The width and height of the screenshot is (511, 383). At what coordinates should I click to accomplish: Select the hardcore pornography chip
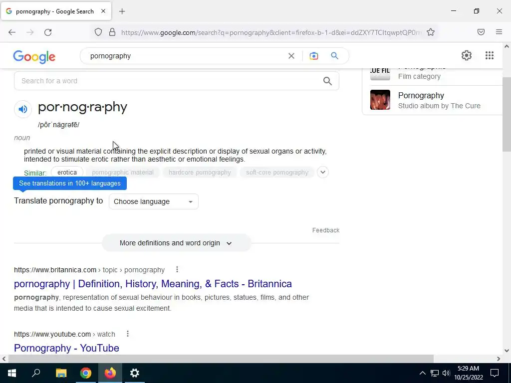(x=200, y=172)
